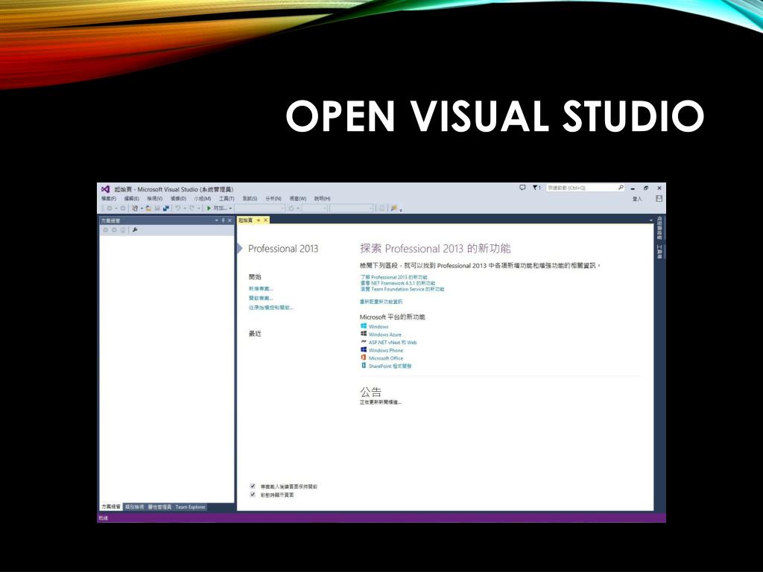
Task: Open the Help (H) menu
Action: 322,198
